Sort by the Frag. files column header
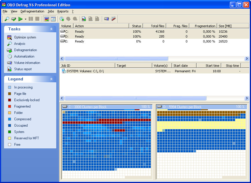This screenshot has height=183, width=251. pyautogui.click(x=178, y=26)
